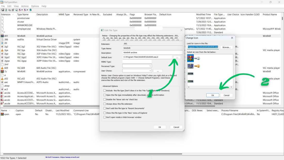284x160 pixels.
Task: Sort by Modified Time column header
Action: pyautogui.click(x=204, y=14)
